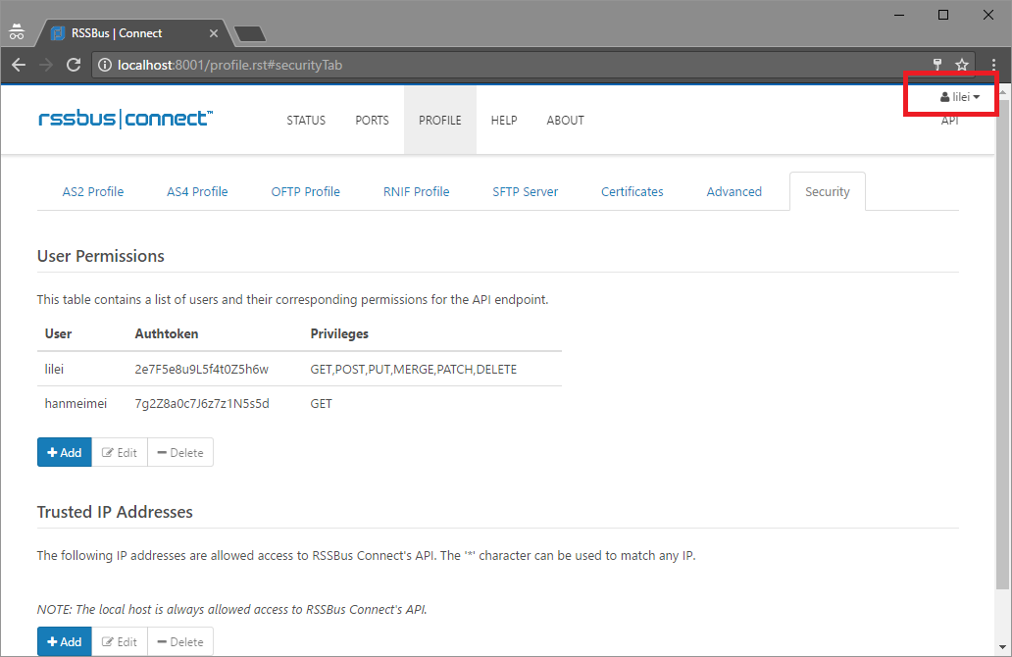Click the browser back arrow
1012x657 pixels.
pyautogui.click(x=18, y=65)
